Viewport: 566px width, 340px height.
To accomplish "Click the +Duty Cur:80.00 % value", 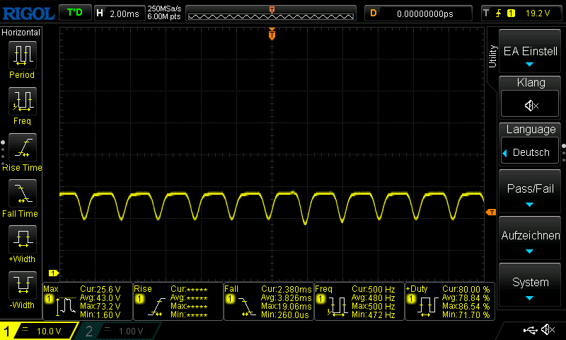I will click(x=466, y=290).
